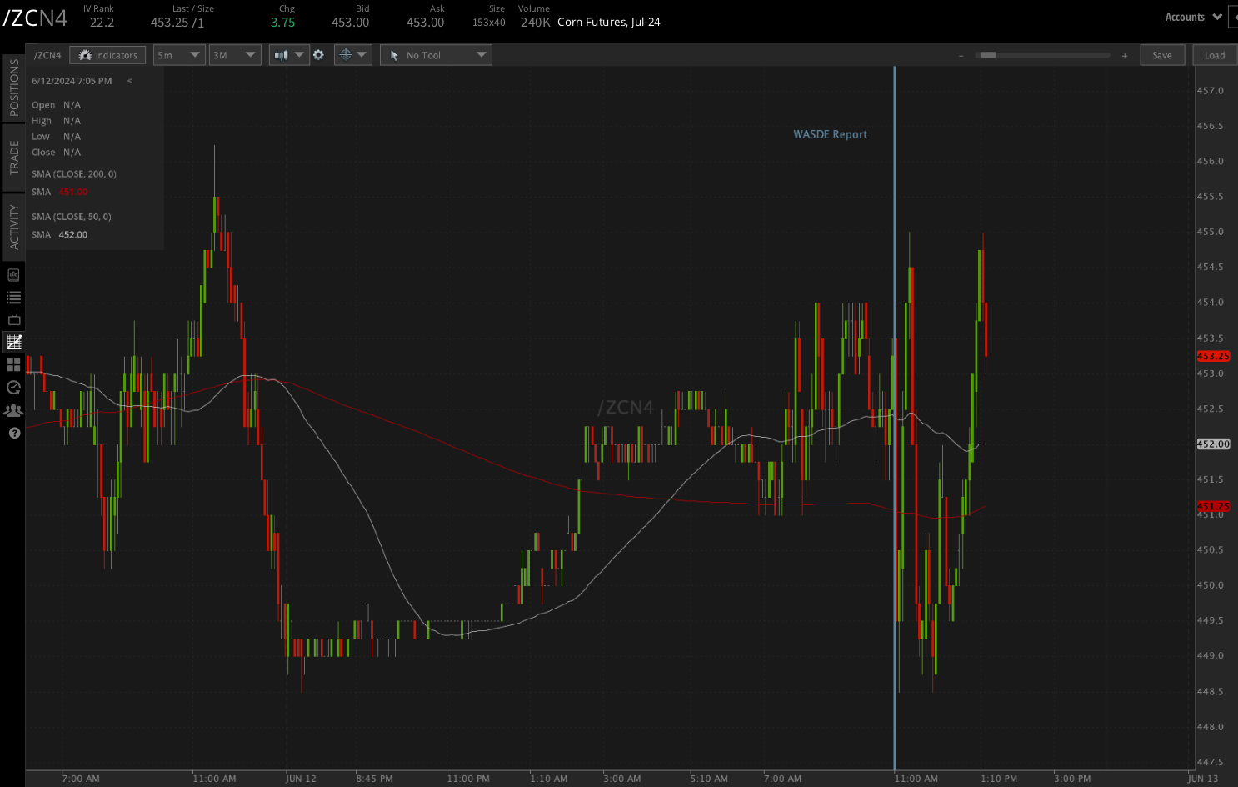Open the TV live feed icon

pyautogui.click(x=13, y=319)
